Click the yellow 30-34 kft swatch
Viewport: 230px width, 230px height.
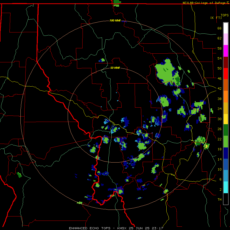coord(226,119)
